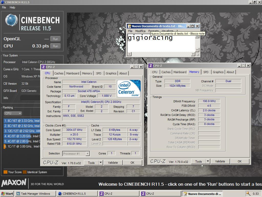
Task: Click the Intel Celeron inside logo
Action: 129,88
